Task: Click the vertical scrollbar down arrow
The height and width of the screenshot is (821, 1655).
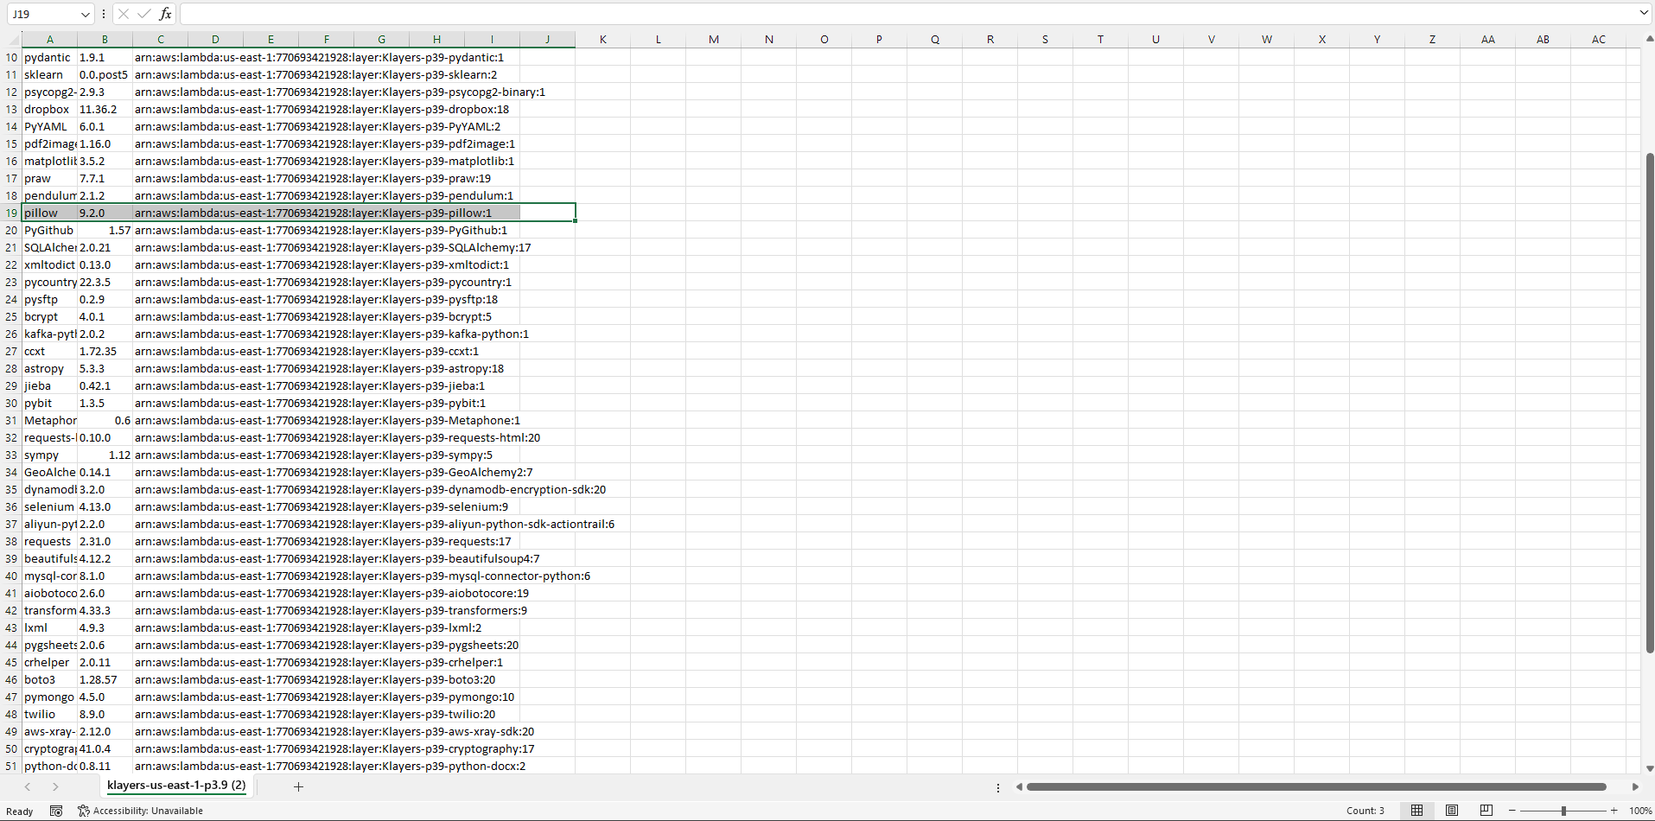Action: [1650, 768]
